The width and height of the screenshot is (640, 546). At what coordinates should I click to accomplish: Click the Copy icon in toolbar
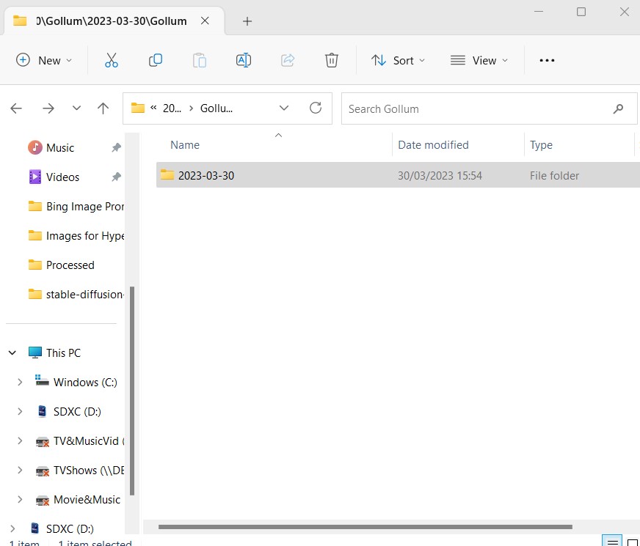(x=156, y=61)
